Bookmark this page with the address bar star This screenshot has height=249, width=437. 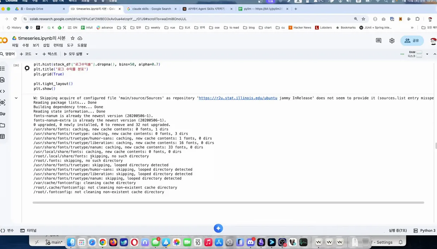pyautogui.click(x=363, y=19)
